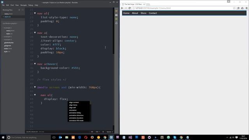Open the Navigate menu in Brackets

(x=23, y=5)
